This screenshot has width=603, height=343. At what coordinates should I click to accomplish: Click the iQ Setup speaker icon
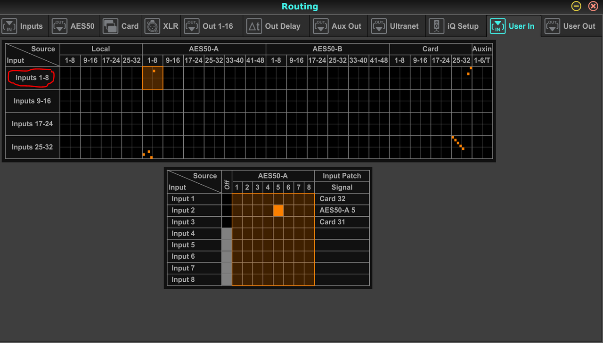pos(437,26)
